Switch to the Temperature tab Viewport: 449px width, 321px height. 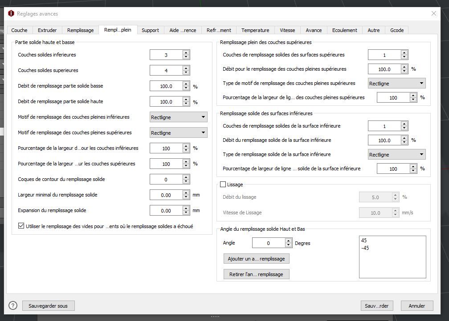coord(255,30)
